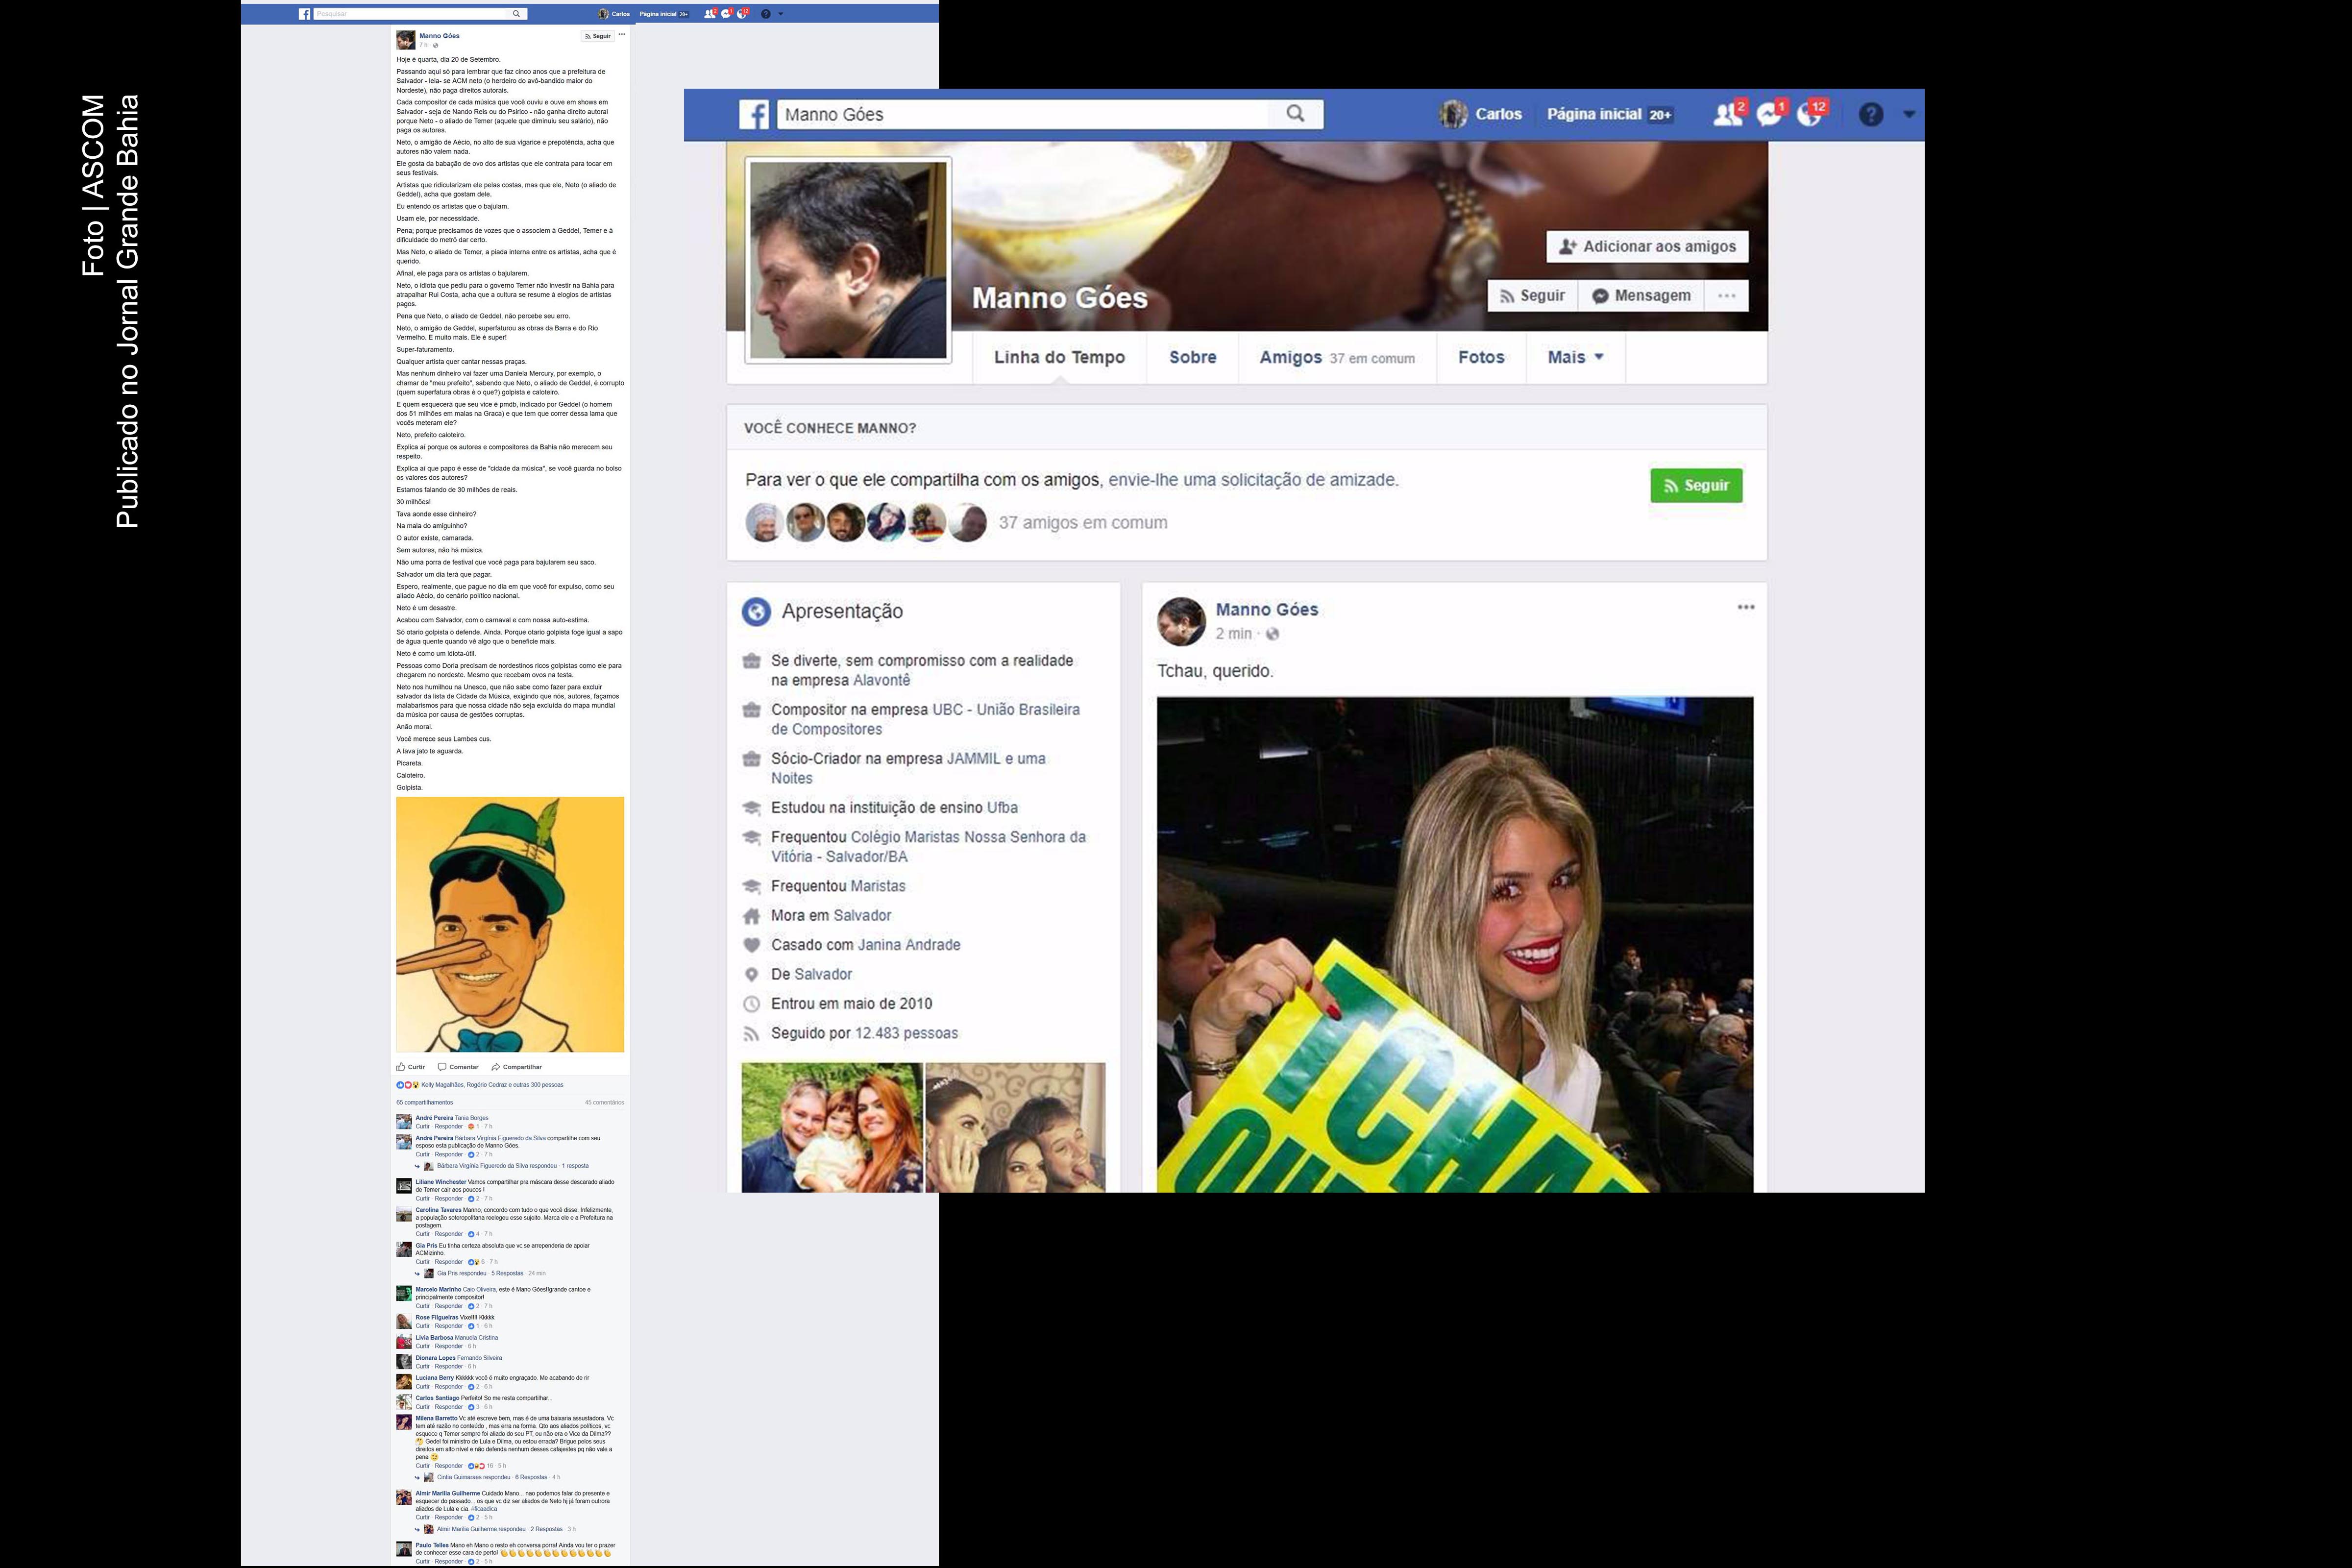Viewport: 2352px width, 1568px height.
Task: Open the notifications globe icon showing 12
Action: (1812, 113)
